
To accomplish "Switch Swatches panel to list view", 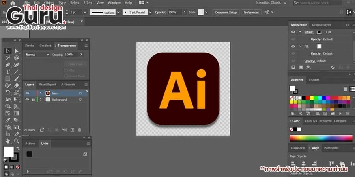I will pos(346,89).
